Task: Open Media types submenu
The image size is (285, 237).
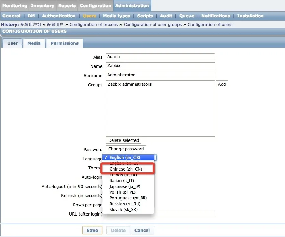Action: (x=116, y=16)
